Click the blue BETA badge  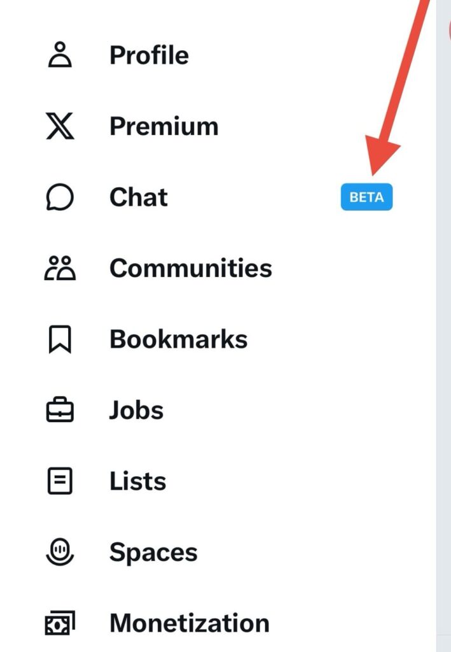[x=366, y=197]
